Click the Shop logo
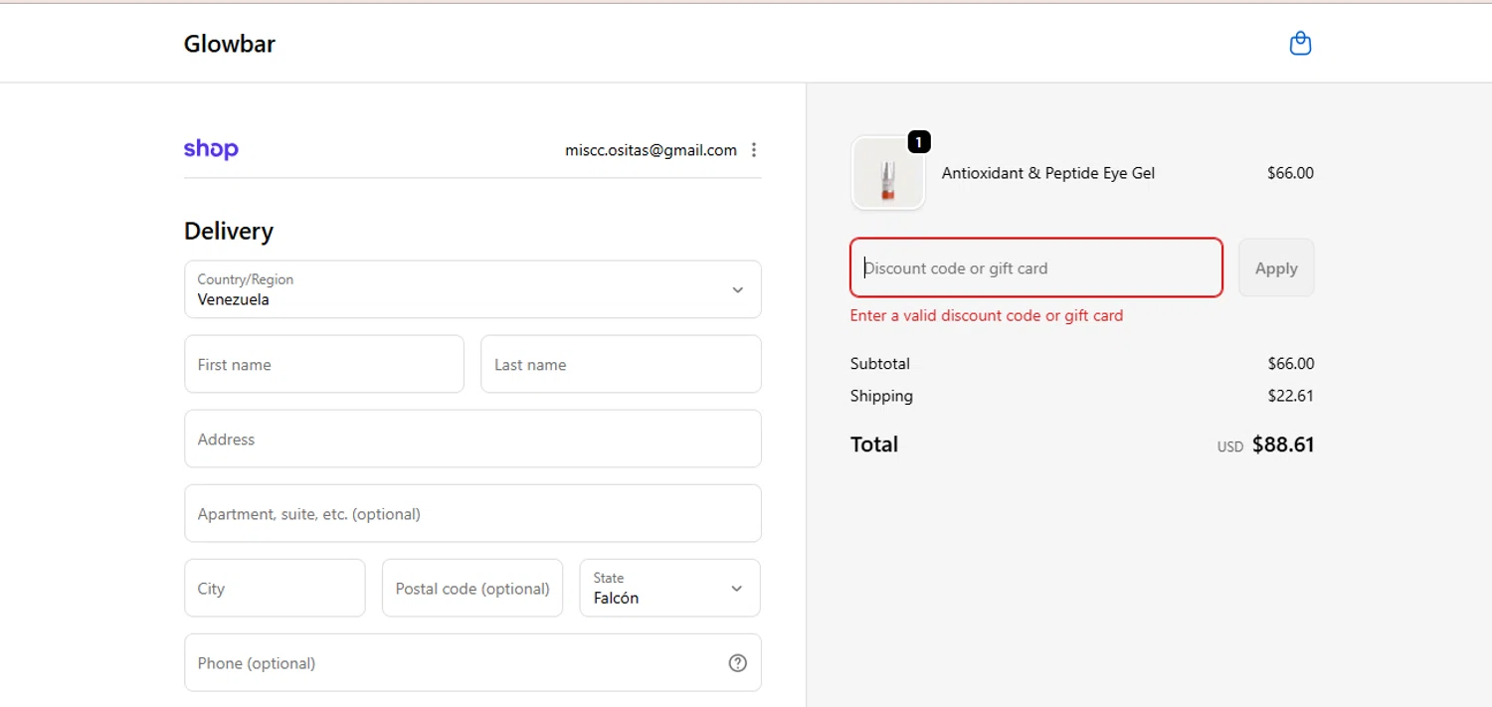Image resolution: width=1492 pixels, height=707 pixels. pos(211,149)
